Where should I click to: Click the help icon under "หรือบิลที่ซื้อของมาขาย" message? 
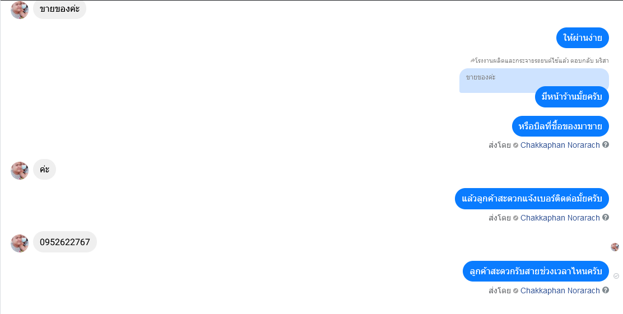606,145
